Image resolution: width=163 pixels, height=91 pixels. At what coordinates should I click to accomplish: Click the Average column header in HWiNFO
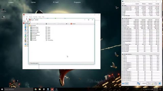(157, 4)
